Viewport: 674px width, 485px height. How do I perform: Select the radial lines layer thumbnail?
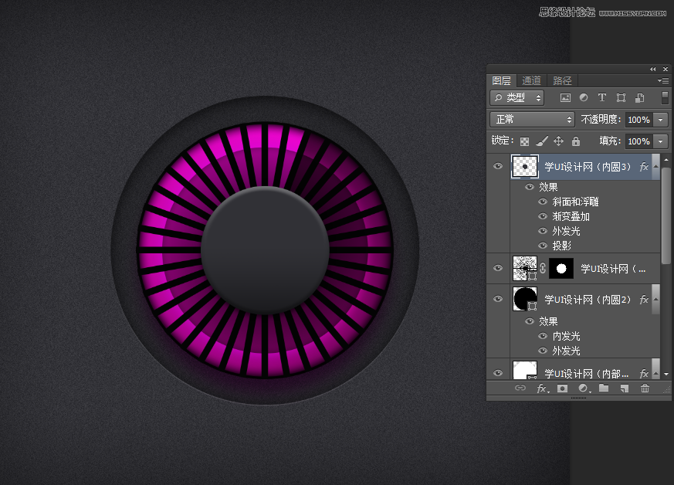pyautogui.click(x=525, y=268)
